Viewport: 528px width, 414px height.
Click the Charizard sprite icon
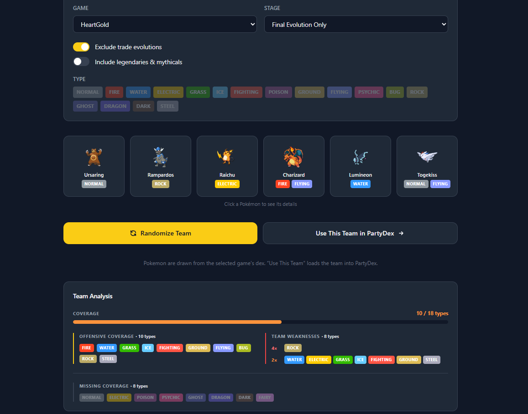tap(293, 157)
